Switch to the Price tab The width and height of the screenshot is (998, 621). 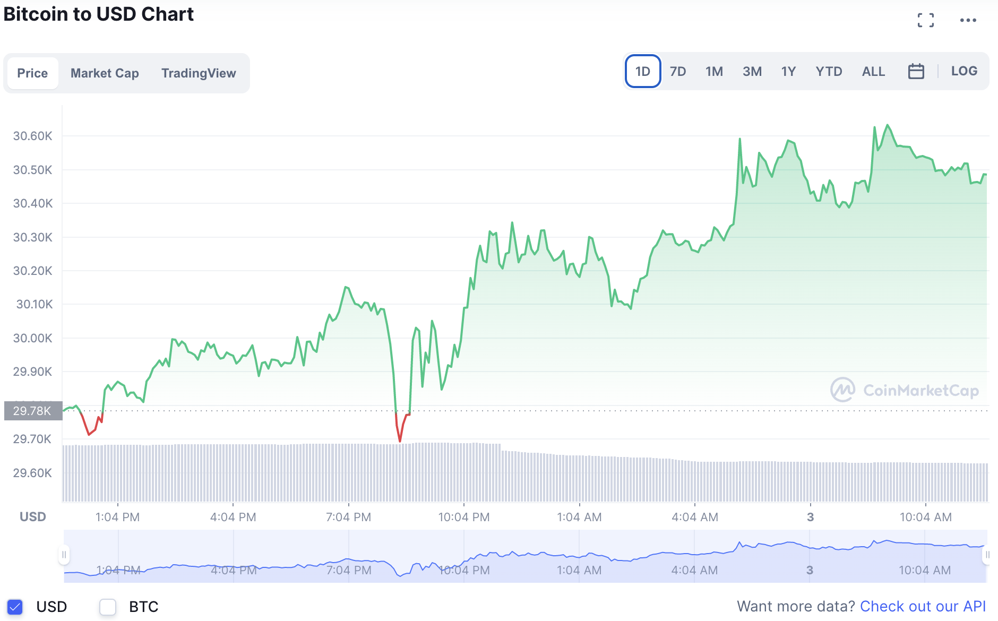point(32,73)
